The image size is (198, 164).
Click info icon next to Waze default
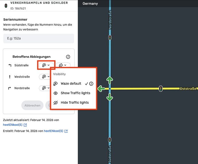91,84
